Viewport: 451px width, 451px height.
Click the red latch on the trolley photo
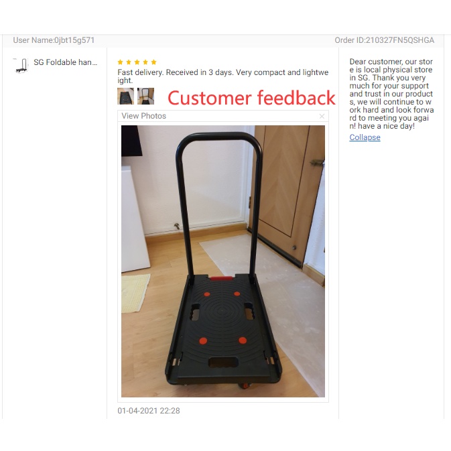[221, 278]
